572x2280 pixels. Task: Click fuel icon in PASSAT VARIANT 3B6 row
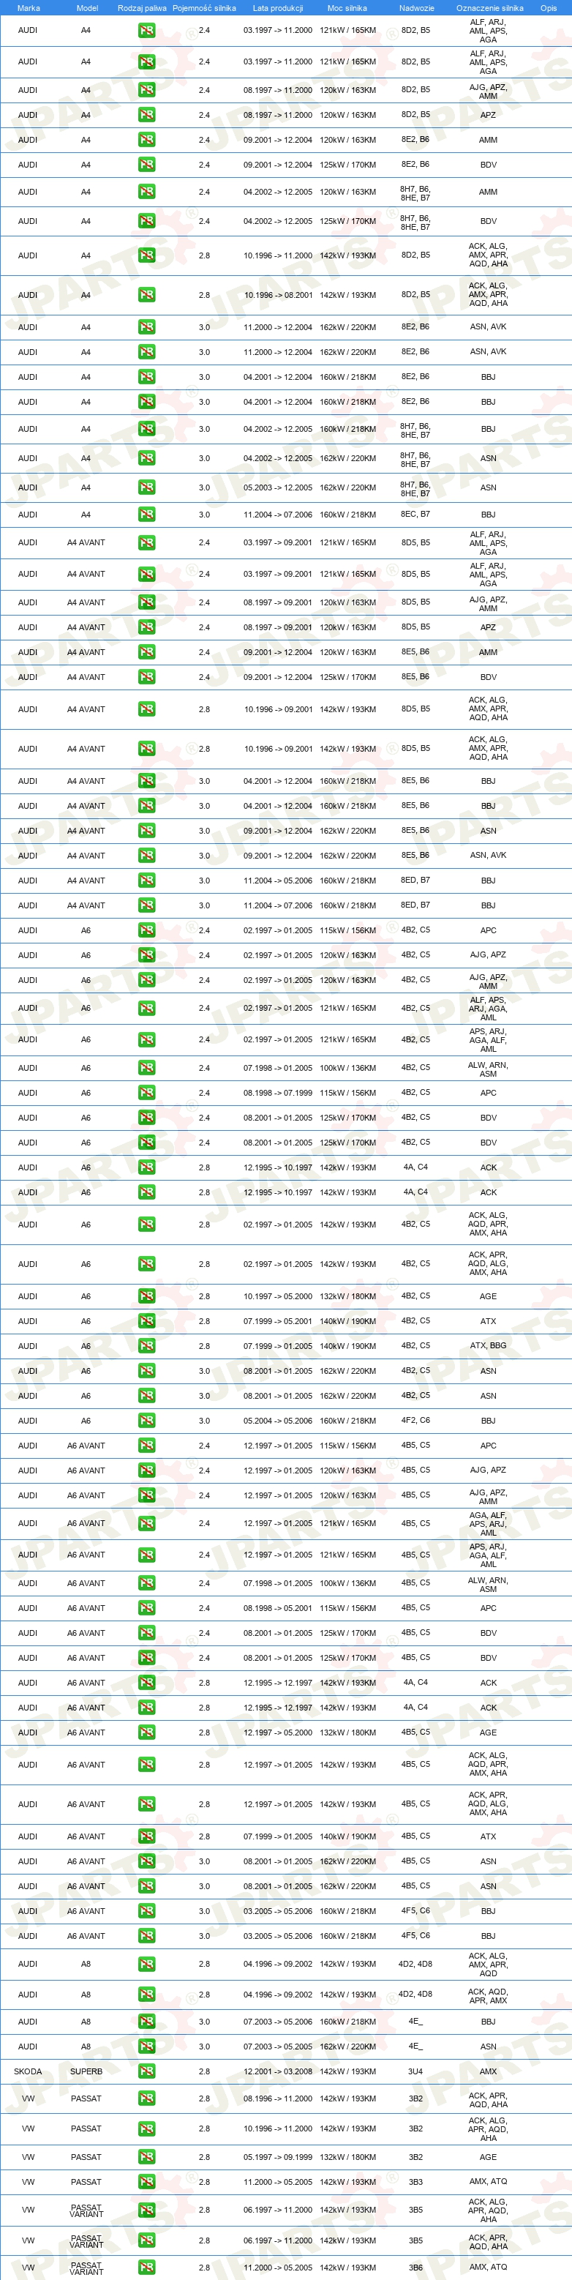[147, 2268]
